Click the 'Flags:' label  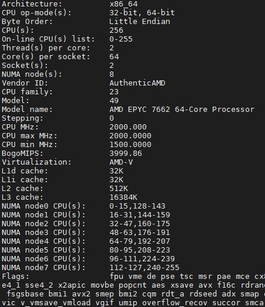15,277
